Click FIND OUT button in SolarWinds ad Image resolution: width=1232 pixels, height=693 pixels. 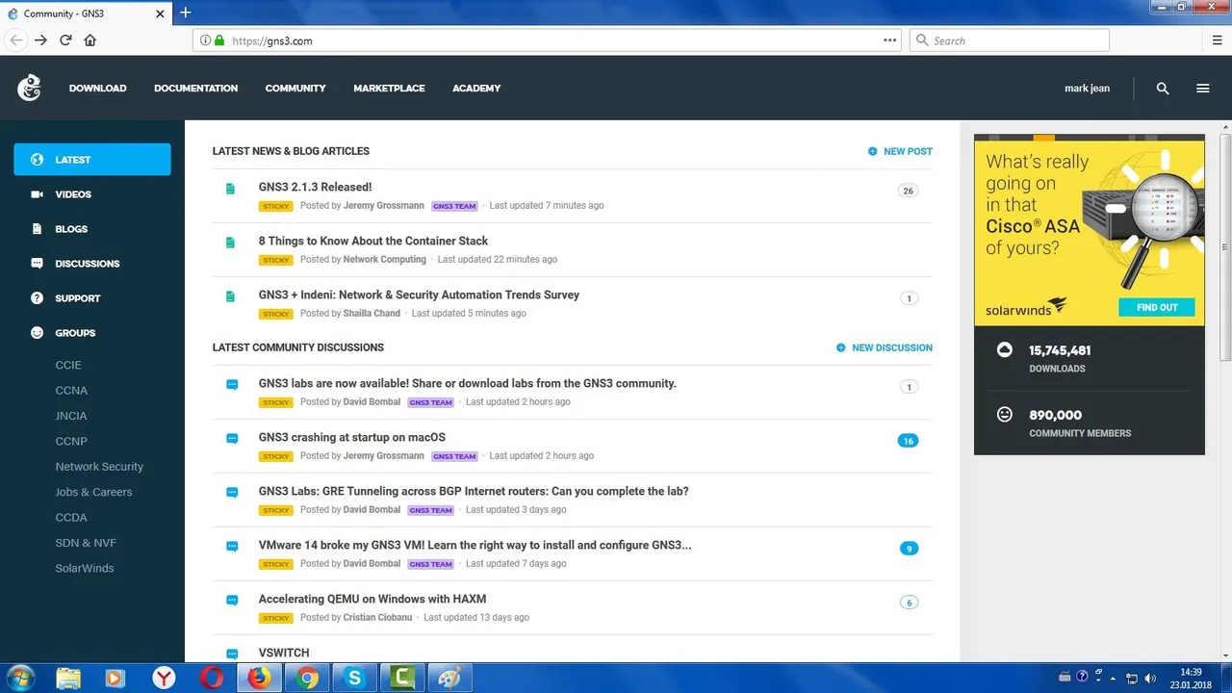point(1157,307)
